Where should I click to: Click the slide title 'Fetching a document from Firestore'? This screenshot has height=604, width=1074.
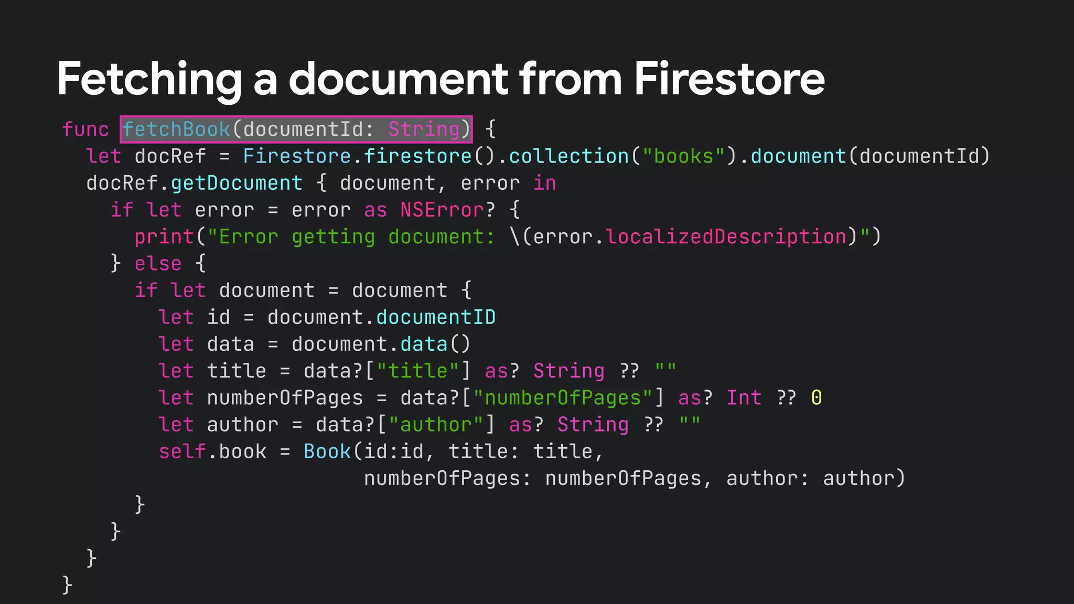pos(441,79)
